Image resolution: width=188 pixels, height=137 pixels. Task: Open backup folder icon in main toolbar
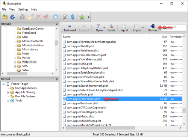click(5, 17)
